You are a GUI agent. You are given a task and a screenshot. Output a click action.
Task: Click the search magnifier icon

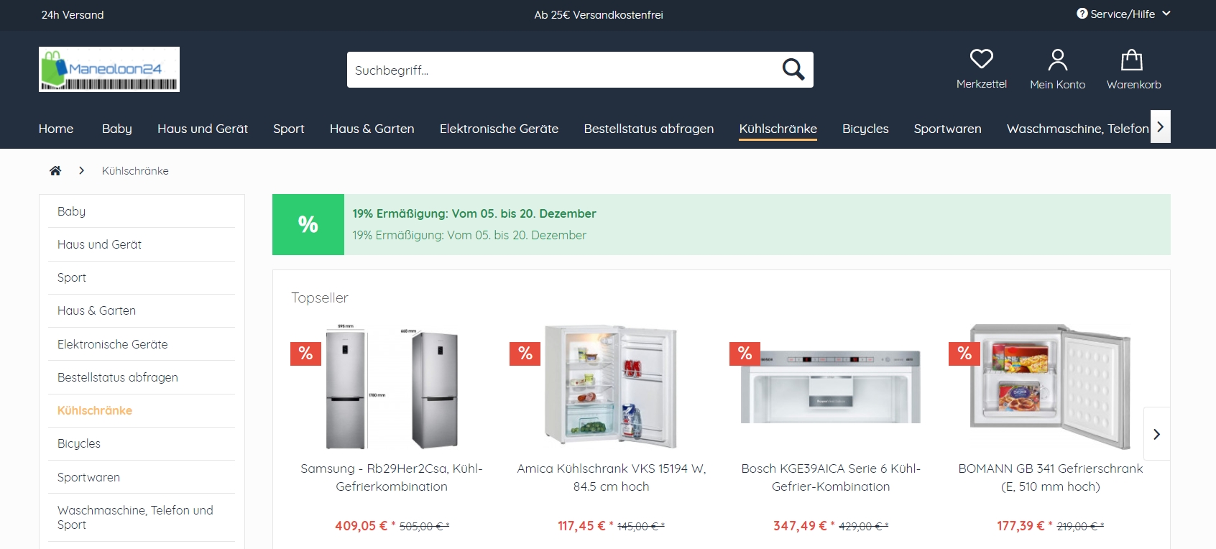(x=793, y=70)
